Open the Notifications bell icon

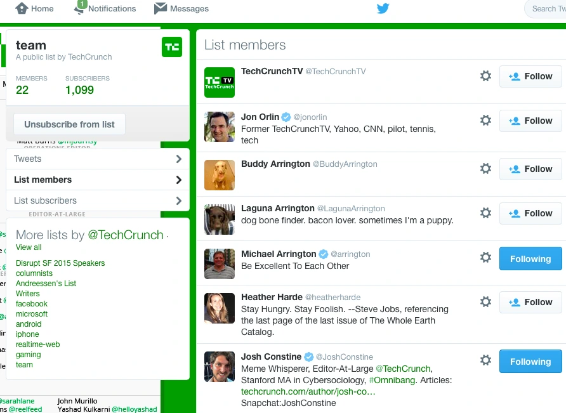coord(79,9)
